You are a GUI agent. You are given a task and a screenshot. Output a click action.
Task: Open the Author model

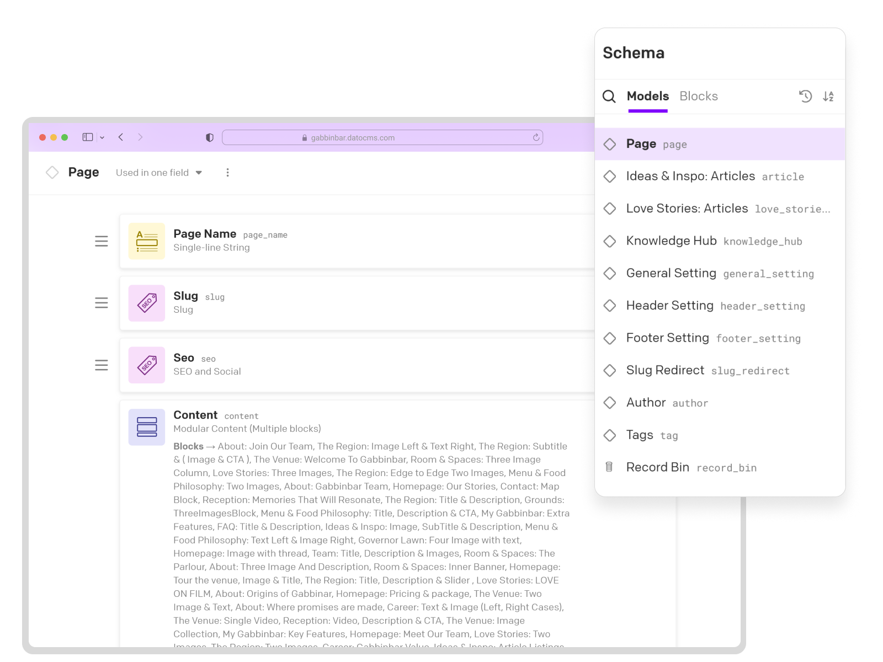coord(720,403)
